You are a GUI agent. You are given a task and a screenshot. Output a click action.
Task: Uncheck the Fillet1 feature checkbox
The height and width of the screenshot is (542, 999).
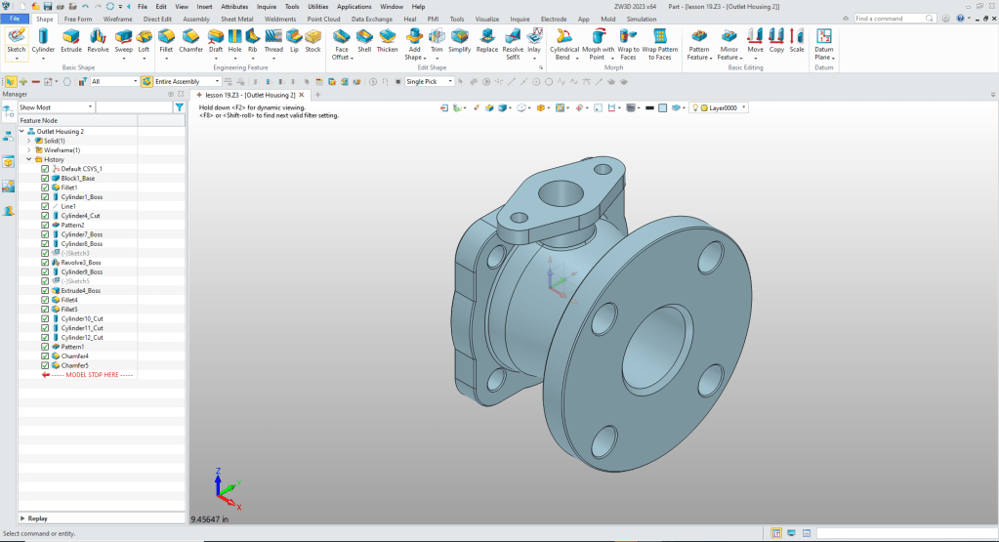[x=45, y=188]
